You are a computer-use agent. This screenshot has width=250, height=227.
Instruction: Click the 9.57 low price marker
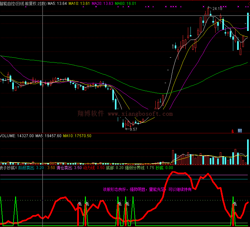pyautogui.click(x=133, y=129)
